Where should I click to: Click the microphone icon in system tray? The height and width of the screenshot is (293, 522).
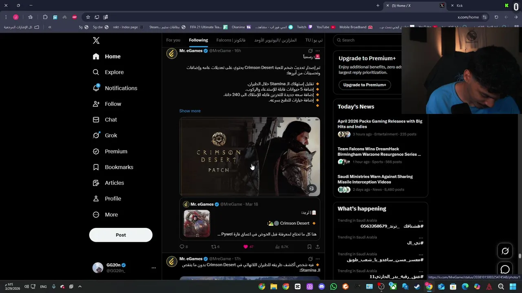(x=53, y=286)
